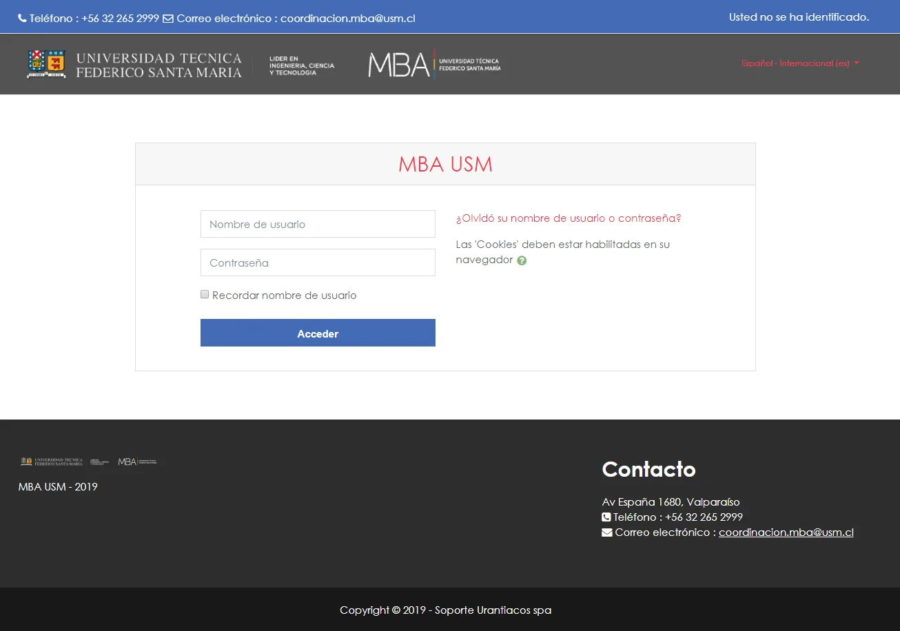
Task: Click the footer phone number +56 32 265 2999
Action: (704, 517)
